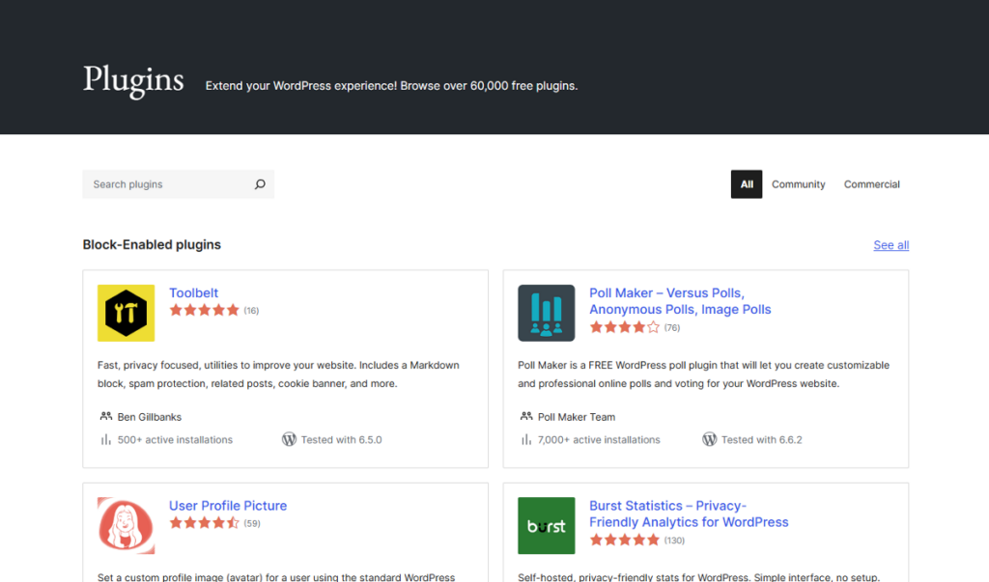Open the Toolbelt plugin title link
The image size is (989, 582).
pyautogui.click(x=193, y=292)
